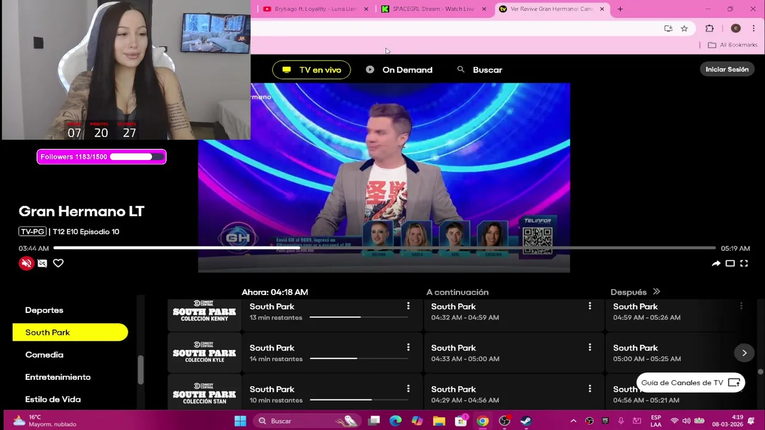
Task: Select the 05:00 AM - 05:25 AM South Park slot
Action: 669,353
